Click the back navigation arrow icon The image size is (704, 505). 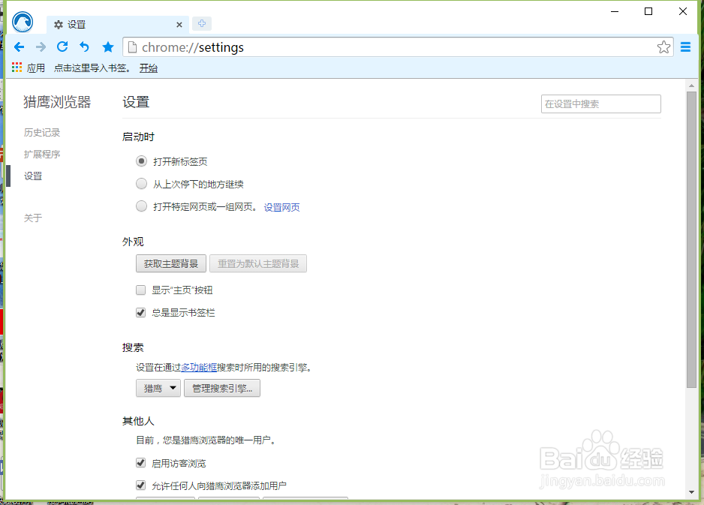[x=20, y=47]
